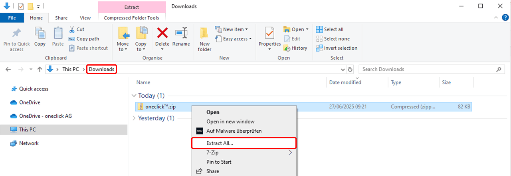
Task: Open the History icon in ribbon
Action: (287, 48)
